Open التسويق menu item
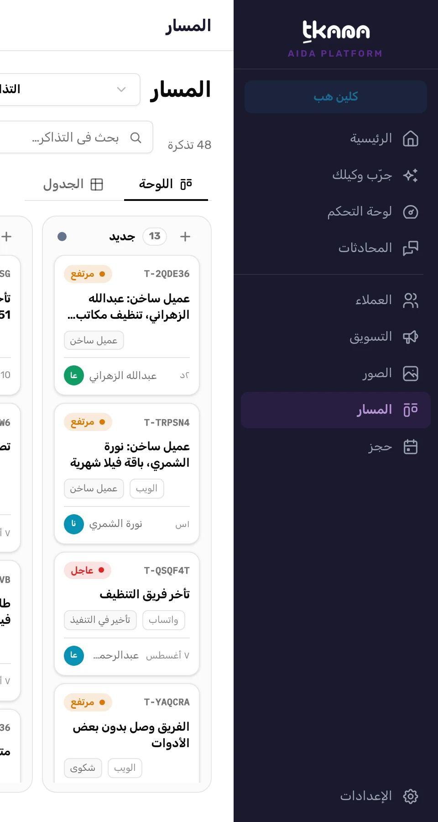 click(336, 337)
